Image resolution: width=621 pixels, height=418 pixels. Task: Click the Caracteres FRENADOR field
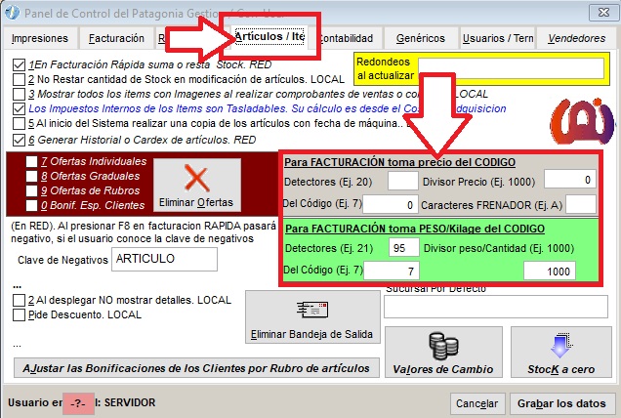tap(580, 204)
